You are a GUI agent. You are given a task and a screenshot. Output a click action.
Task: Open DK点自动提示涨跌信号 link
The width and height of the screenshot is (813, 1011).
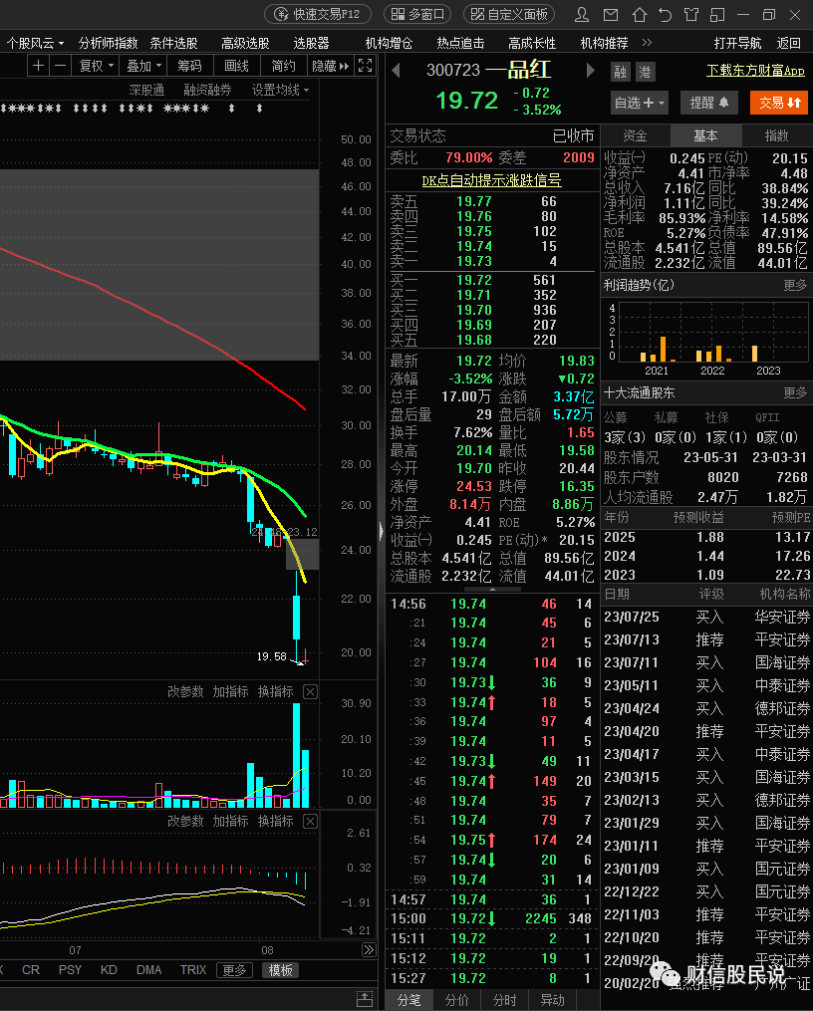coord(492,180)
